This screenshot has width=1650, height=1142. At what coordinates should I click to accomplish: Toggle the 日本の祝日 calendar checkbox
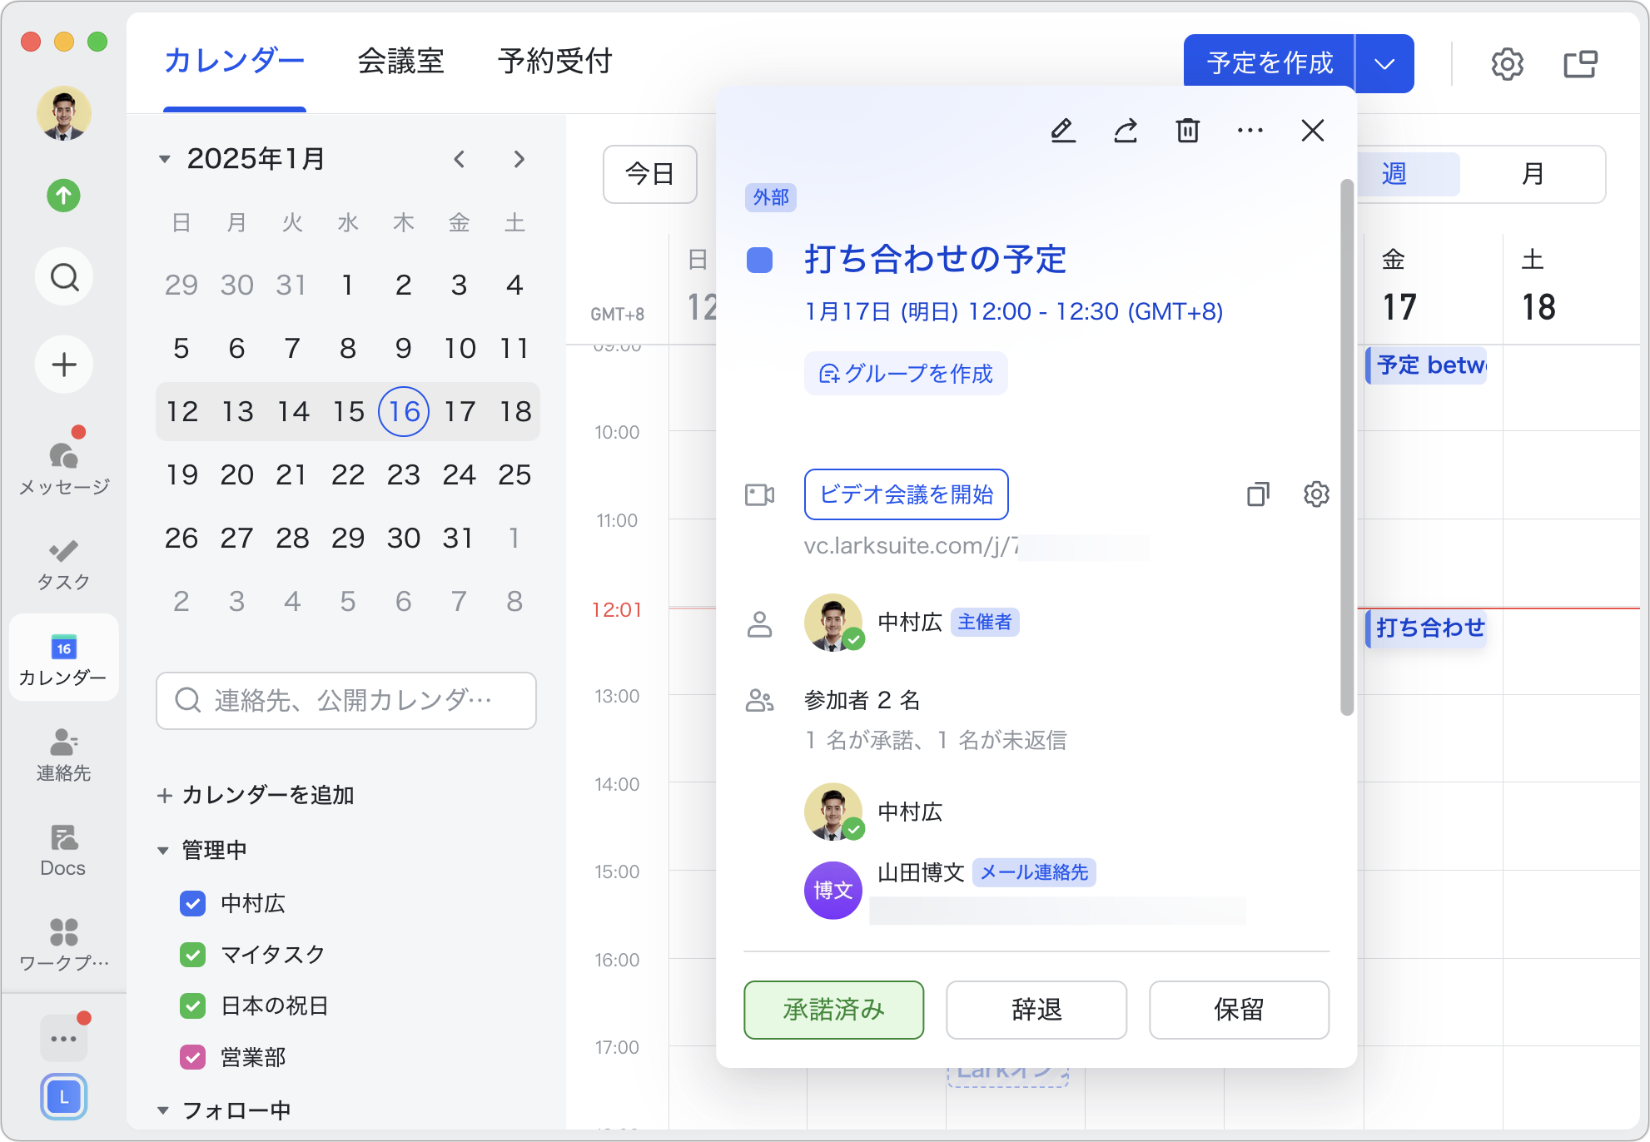[193, 1005]
